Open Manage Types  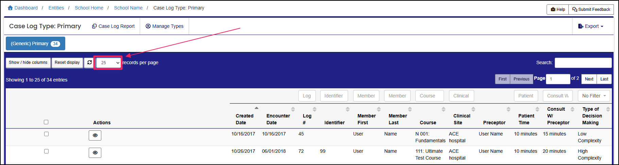tap(165, 26)
